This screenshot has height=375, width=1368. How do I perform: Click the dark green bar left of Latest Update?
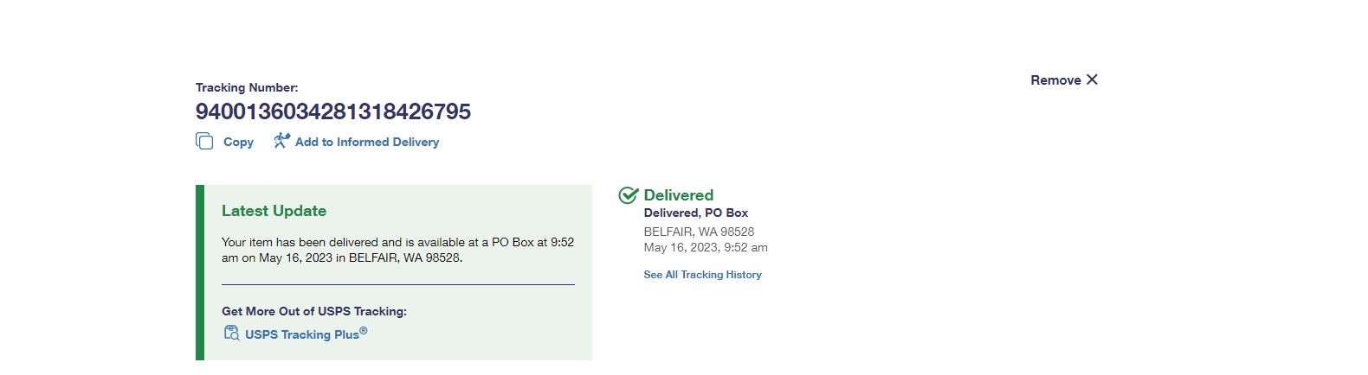(x=200, y=272)
